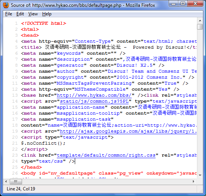206x196 pixels.
Task: Click 'nv_defaultpage' body id value
Action: pyautogui.click(x=72, y=174)
